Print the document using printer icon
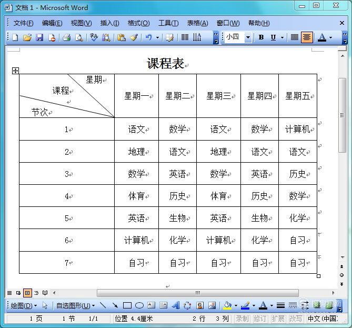Image resolution: width=352 pixels, height=328 pixels. [x=66, y=37]
